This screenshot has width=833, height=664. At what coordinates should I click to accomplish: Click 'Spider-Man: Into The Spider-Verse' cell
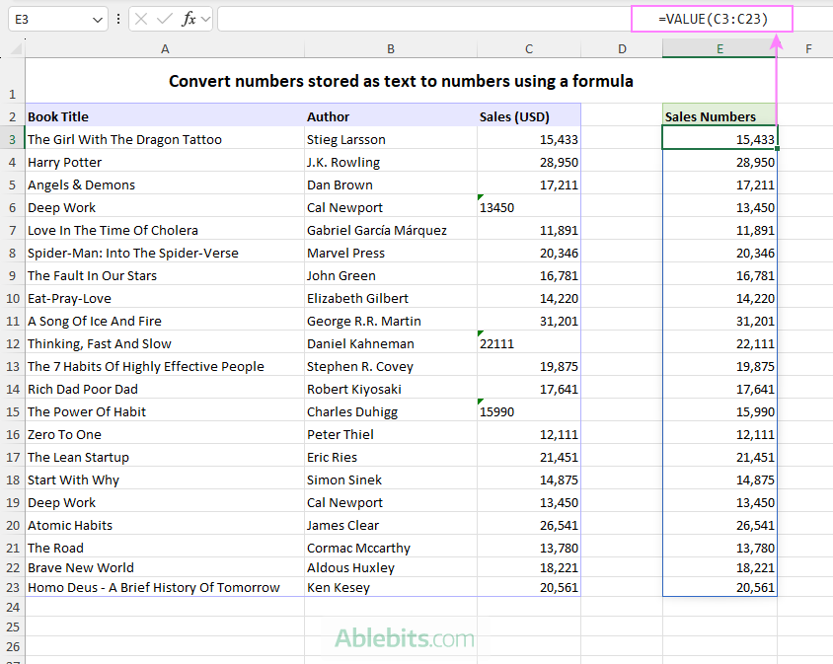[x=165, y=253]
